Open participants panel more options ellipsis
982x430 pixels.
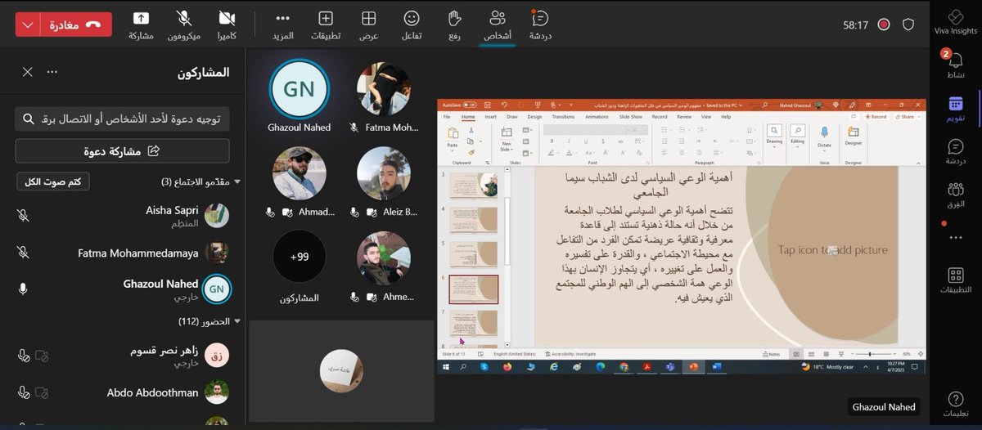tap(52, 72)
